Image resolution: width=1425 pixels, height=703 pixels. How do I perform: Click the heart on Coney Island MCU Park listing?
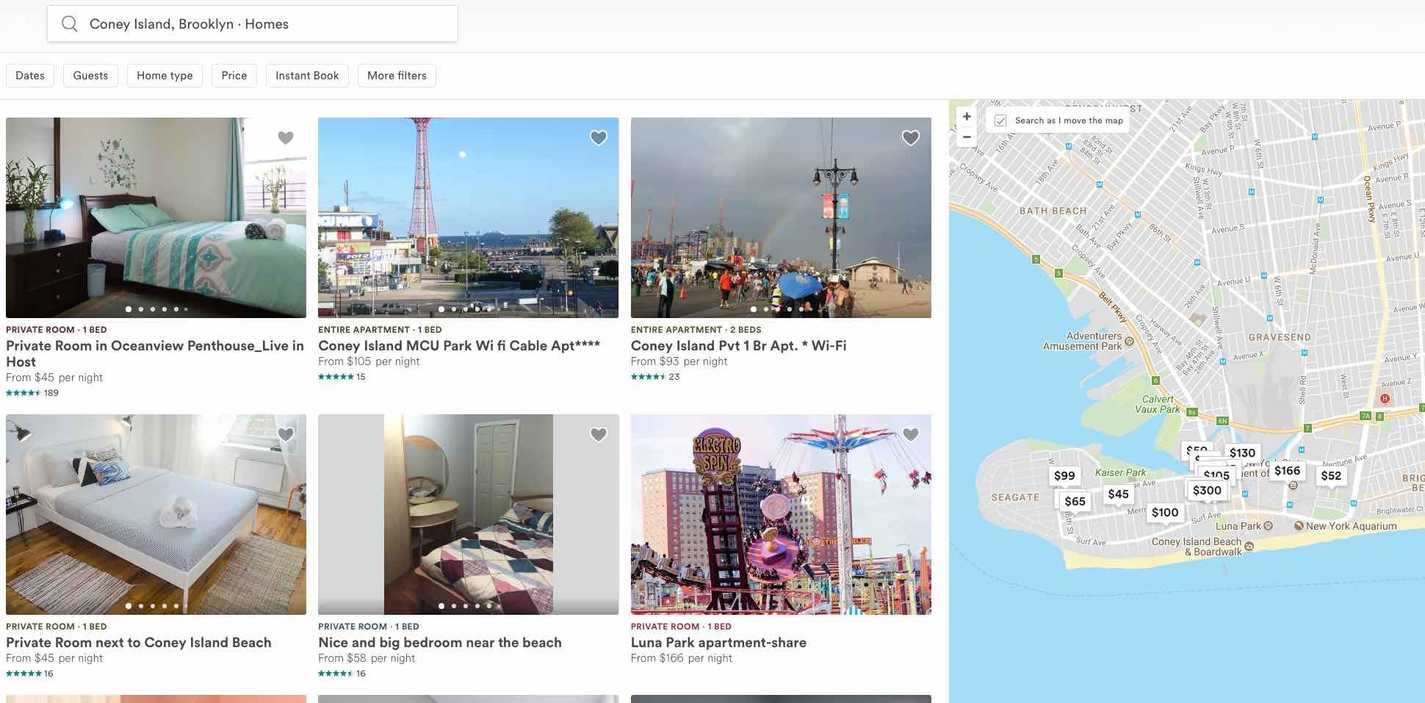pos(599,137)
